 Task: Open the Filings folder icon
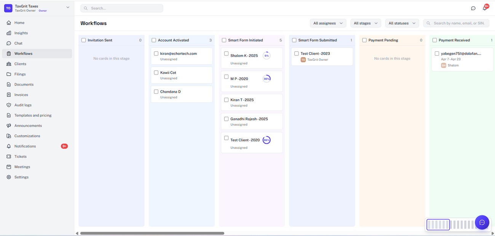tap(9, 74)
